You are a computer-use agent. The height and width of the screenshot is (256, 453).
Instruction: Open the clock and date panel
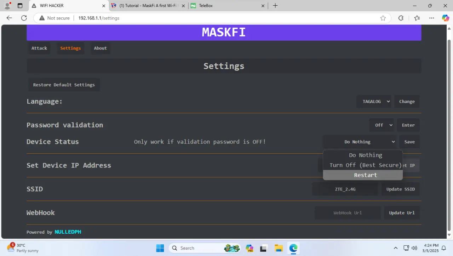pos(431,248)
